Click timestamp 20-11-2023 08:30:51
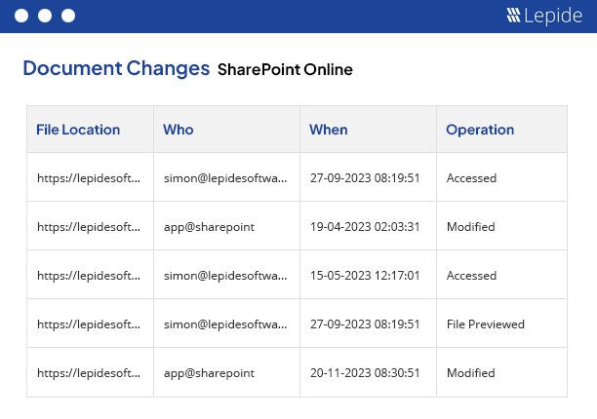This screenshot has width=597, height=419. click(x=365, y=372)
